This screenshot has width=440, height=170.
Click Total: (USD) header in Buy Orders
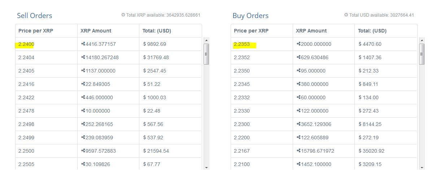point(372,31)
